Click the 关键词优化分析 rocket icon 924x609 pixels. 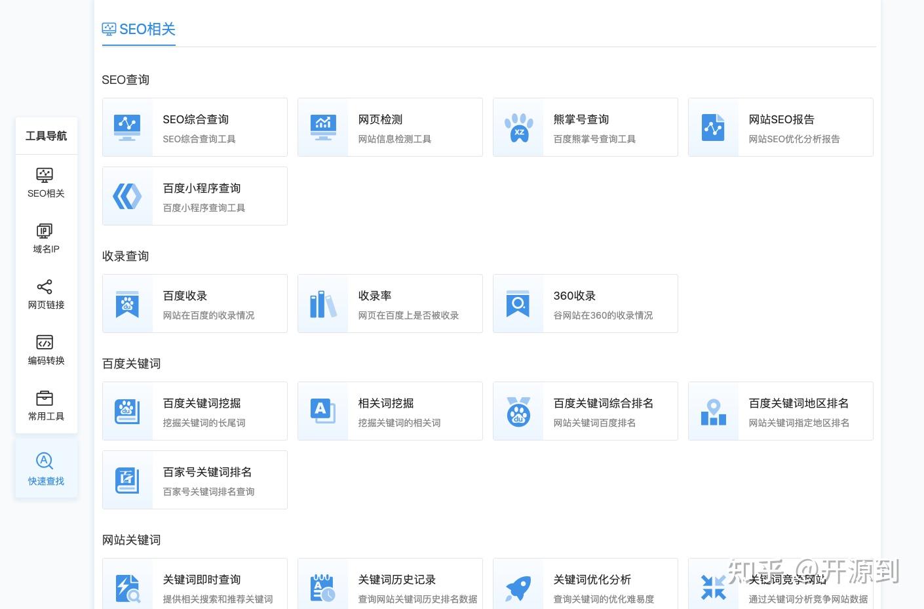[518, 587]
